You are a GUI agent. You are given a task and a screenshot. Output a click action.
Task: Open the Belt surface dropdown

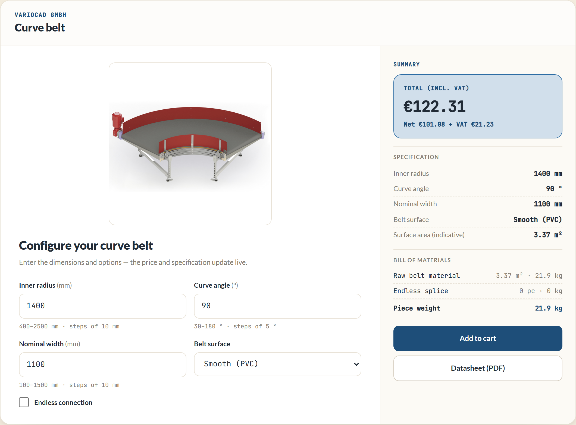tap(277, 364)
